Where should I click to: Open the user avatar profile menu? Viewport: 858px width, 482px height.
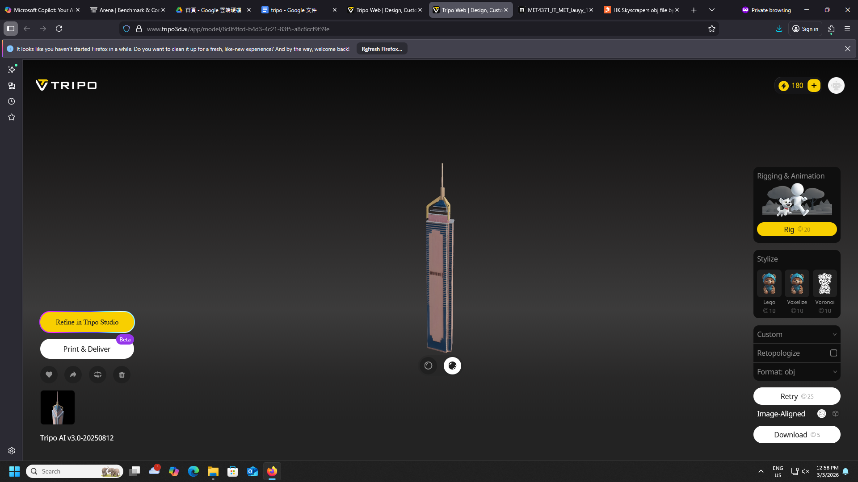coord(836,86)
